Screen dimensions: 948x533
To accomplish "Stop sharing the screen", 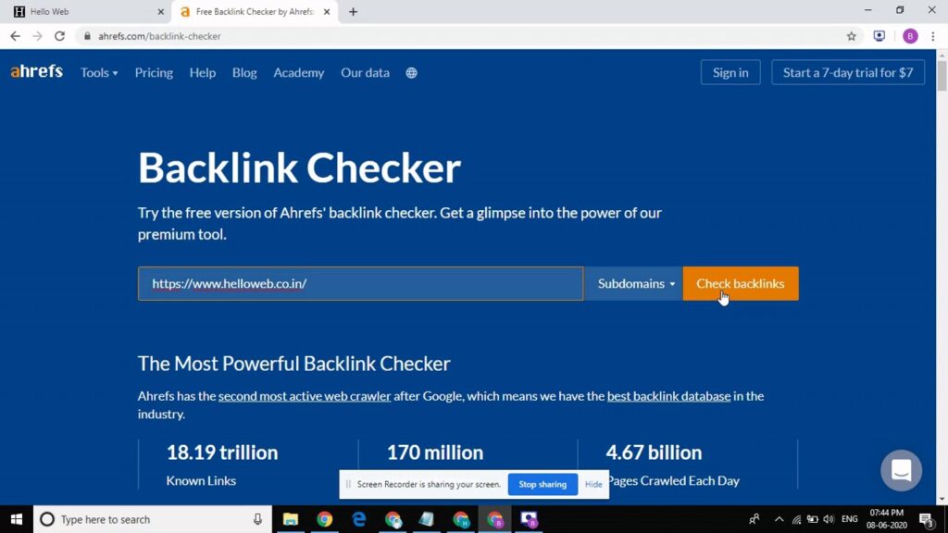I will click(x=543, y=484).
